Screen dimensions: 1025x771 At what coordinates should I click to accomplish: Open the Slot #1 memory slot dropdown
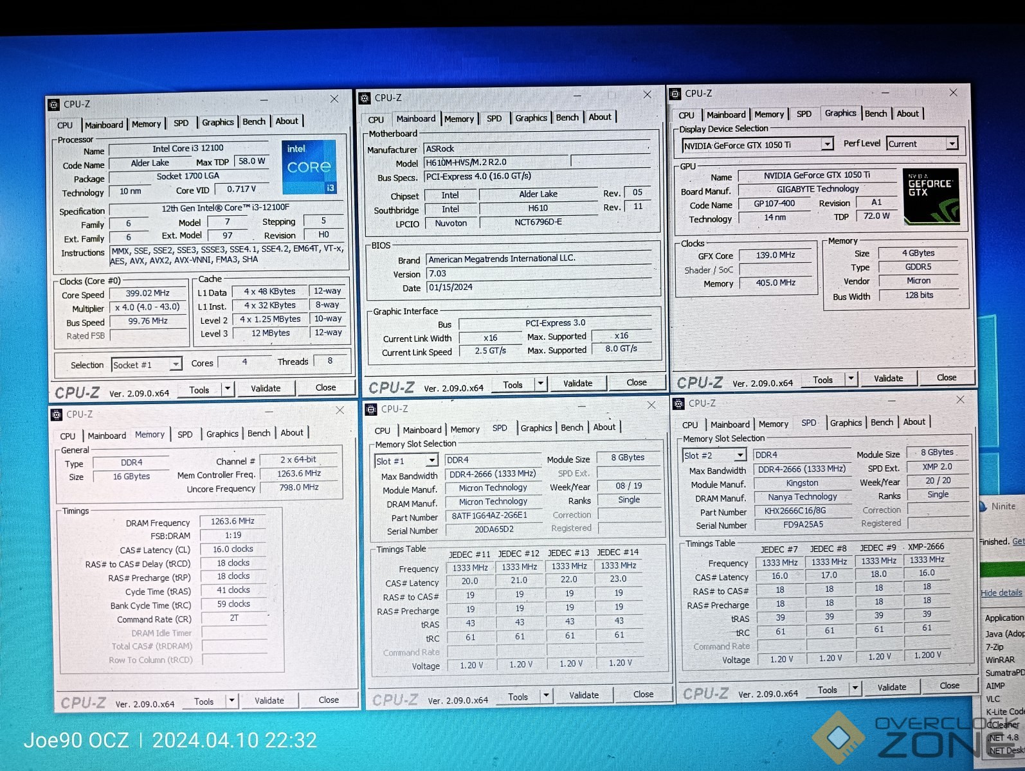(432, 461)
